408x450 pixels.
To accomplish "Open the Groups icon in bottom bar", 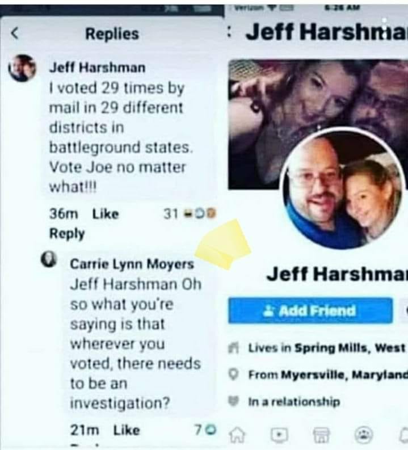I will [364, 435].
